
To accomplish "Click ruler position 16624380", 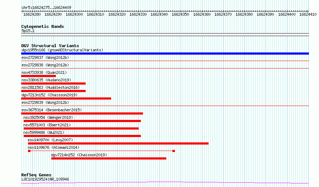I will (x=244, y=14).
